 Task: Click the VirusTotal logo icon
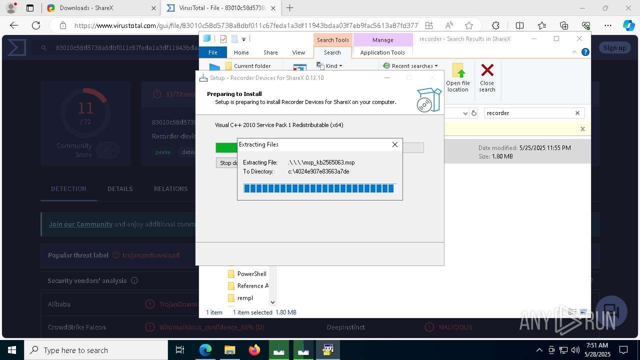(16, 48)
